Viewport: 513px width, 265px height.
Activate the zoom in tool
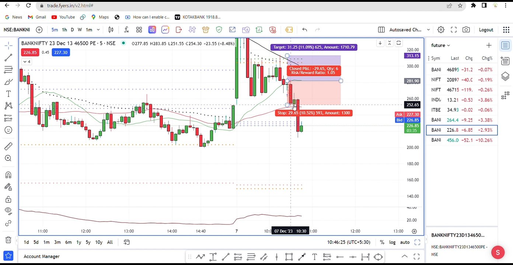pos(8,158)
